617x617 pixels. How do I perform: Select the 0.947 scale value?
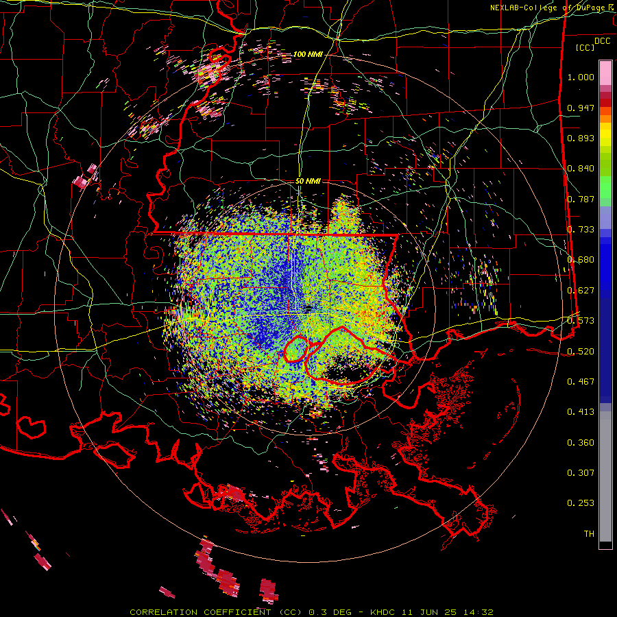pos(581,108)
